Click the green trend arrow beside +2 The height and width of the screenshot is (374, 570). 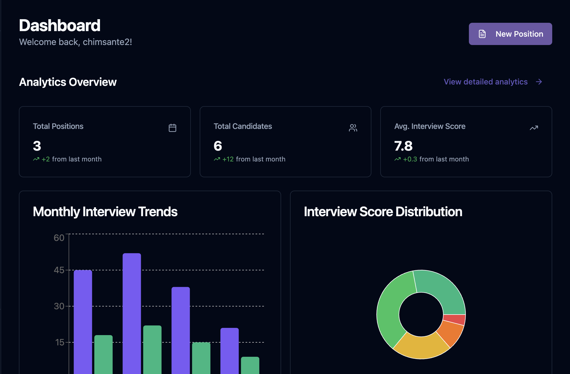point(36,159)
